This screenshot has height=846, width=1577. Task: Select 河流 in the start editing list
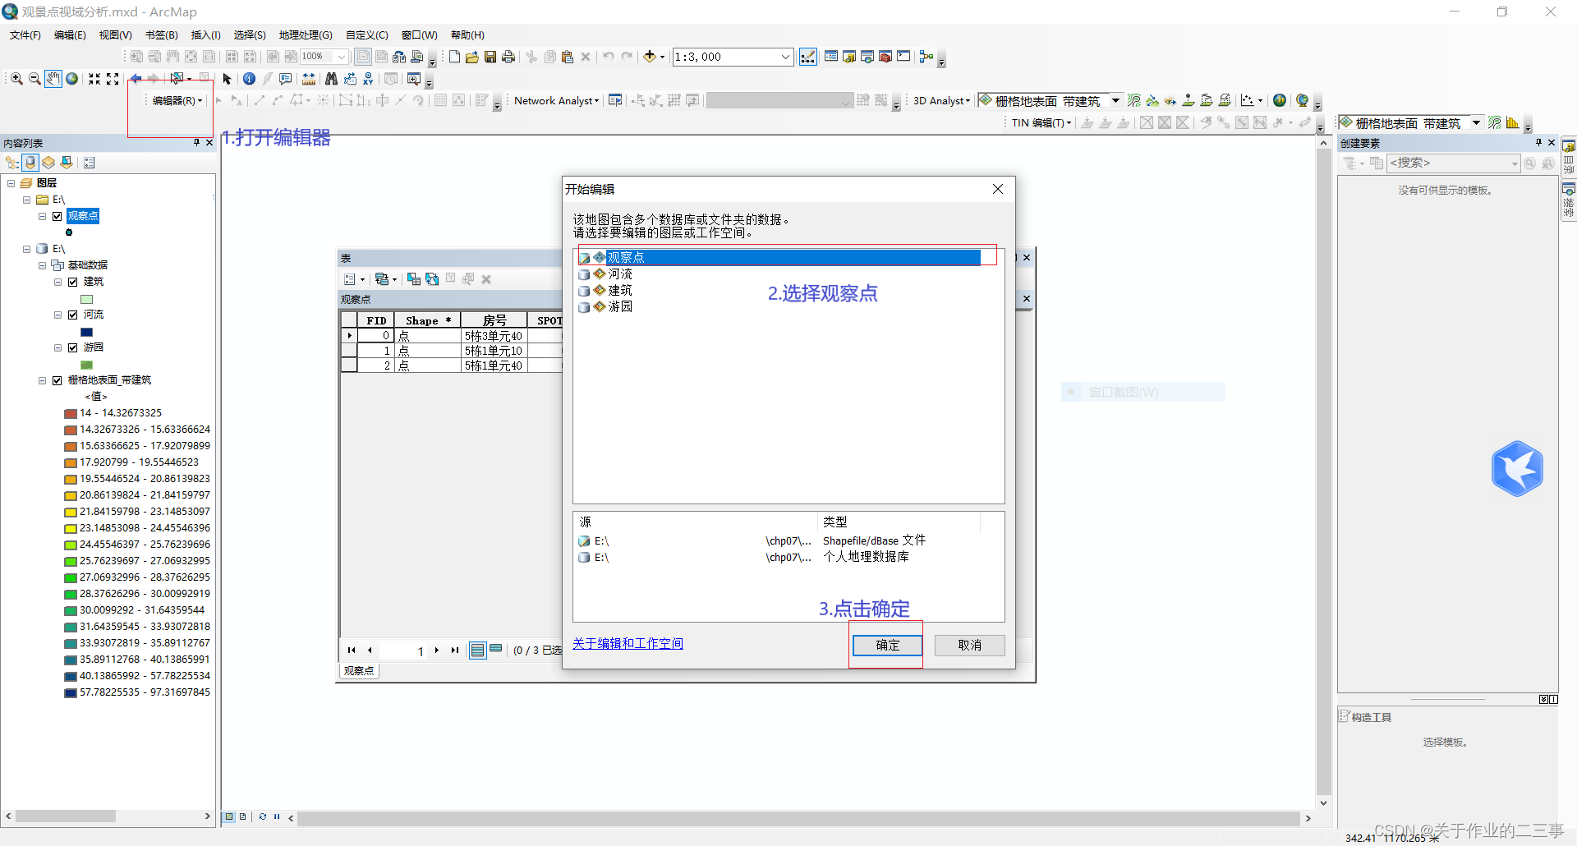click(620, 274)
